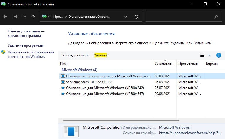Image resolution: width=225 pixels, height=139 pixels.
Task: Sort by the 'Установле...' column header
Action: click(164, 63)
